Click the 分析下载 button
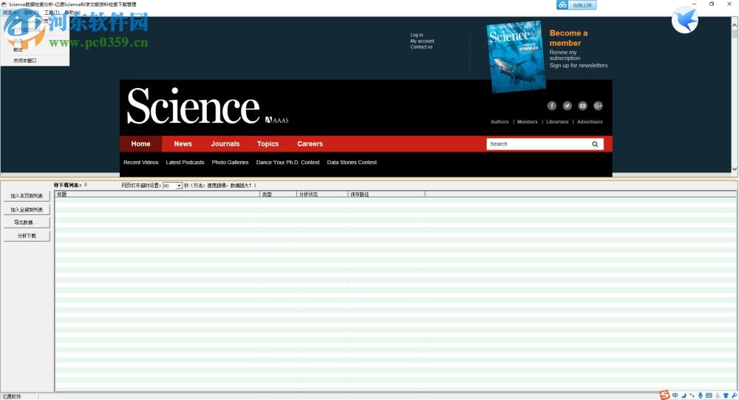 click(27, 235)
